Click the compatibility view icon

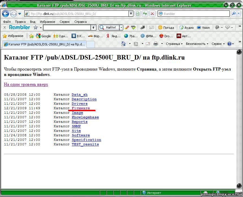(137, 14)
